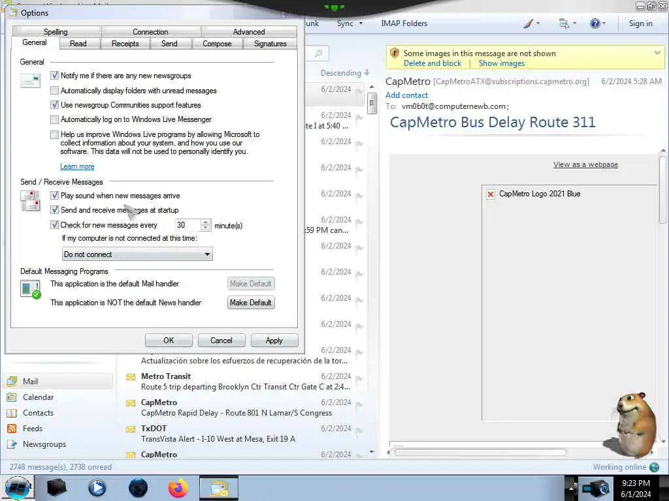Collapse the images-not-shown info bar chevron
The height and width of the screenshot is (501, 669).
point(657,53)
